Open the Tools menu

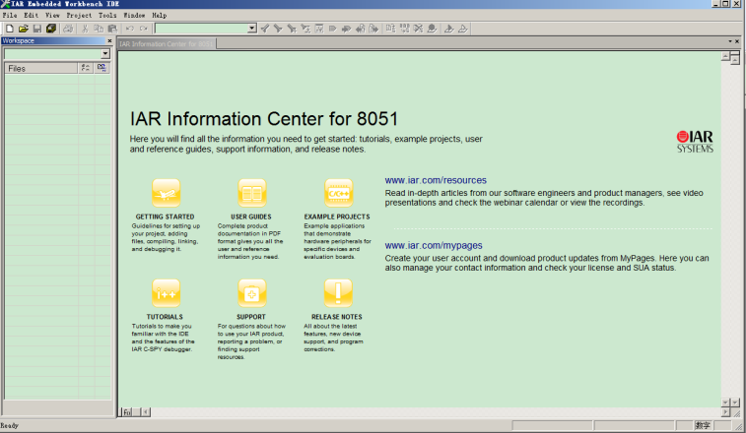point(107,15)
